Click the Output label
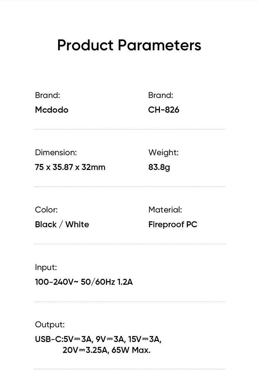259x389 pixels. (x=50, y=325)
